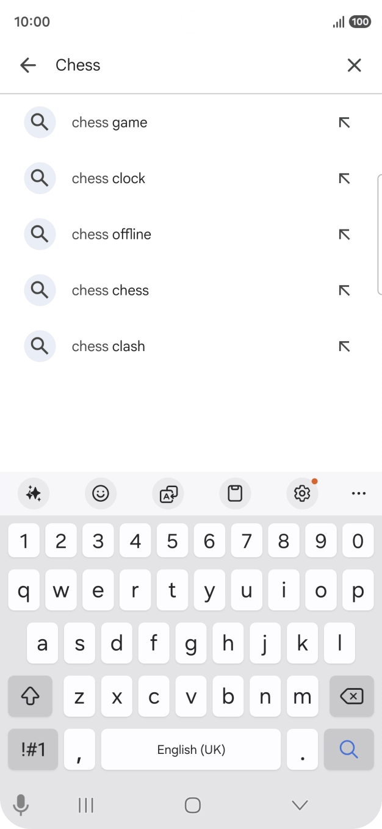Image resolution: width=382 pixels, height=829 pixels.
Task: Select the chess offline suggestion
Action: [111, 234]
